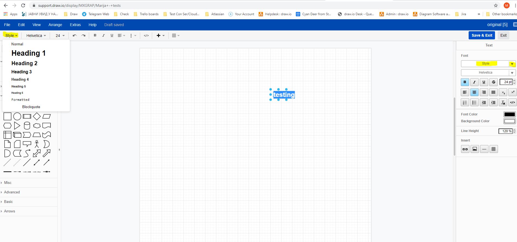Choose Heading 1 from style list
Image resolution: width=517 pixels, height=242 pixels.
pos(29,53)
